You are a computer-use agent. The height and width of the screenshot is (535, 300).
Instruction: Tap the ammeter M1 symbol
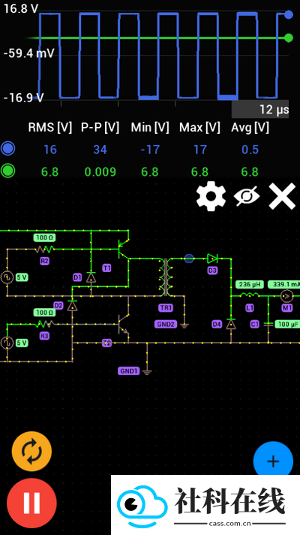pyautogui.click(x=286, y=296)
